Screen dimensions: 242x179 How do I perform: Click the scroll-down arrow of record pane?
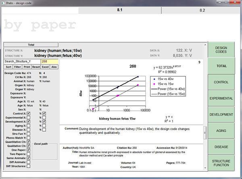point(205,168)
